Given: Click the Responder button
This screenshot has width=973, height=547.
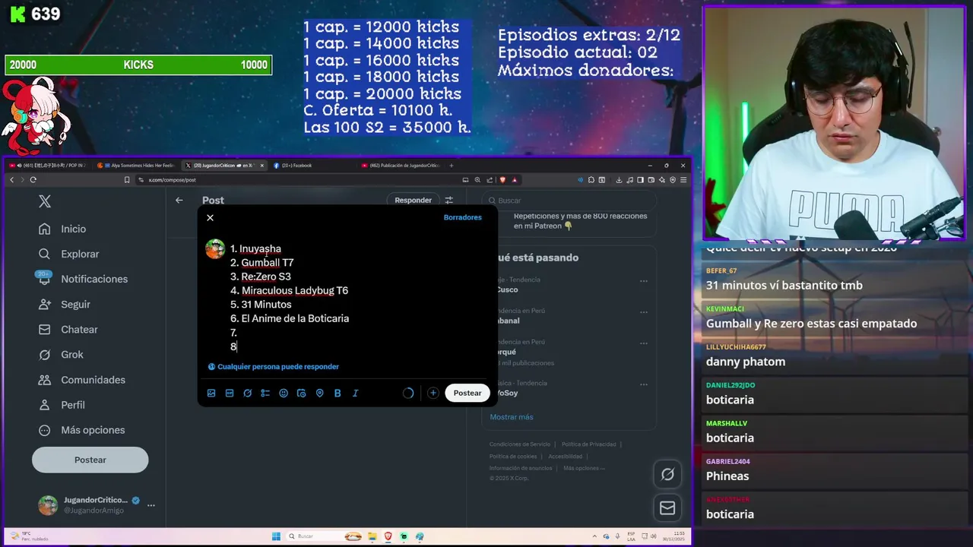Looking at the screenshot, I should point(414,200).
